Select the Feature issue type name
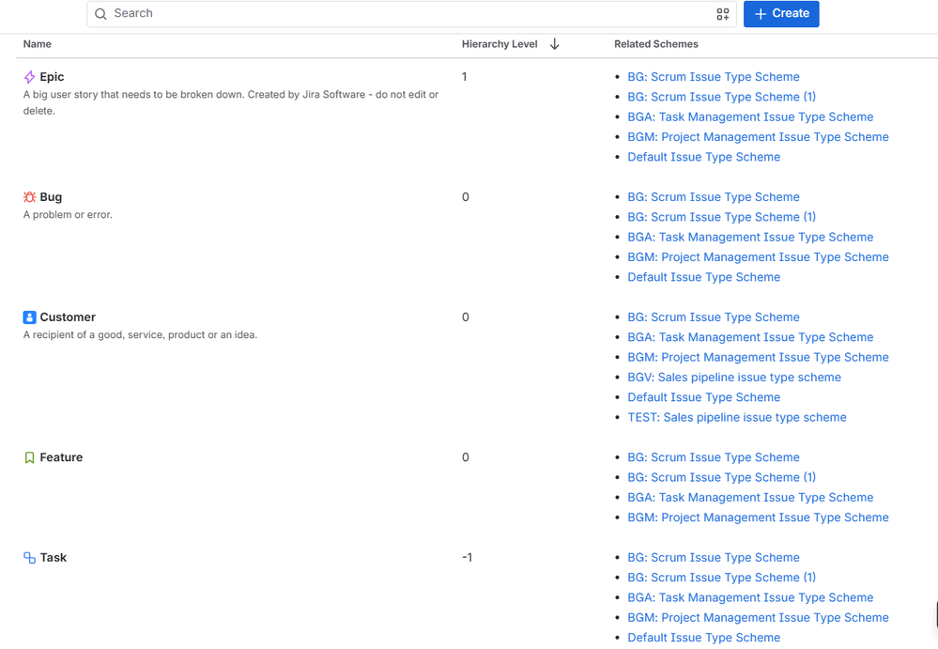 point(61,457)
